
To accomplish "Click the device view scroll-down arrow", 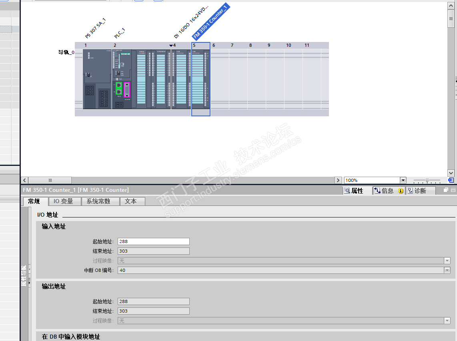I will coord(451,173).
